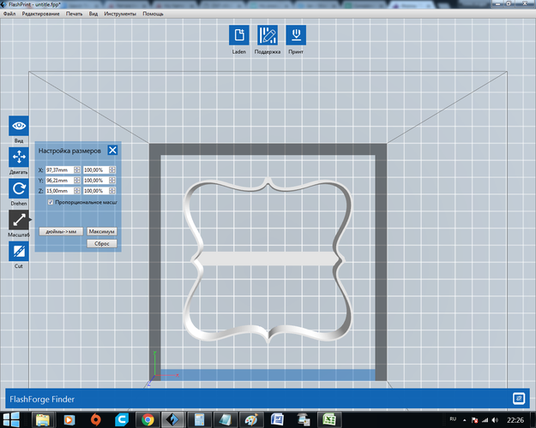Image resolution: width=536 pixels, height=428 pixels.
Task: Open the Вид view tool
Action: pos(19,126)
